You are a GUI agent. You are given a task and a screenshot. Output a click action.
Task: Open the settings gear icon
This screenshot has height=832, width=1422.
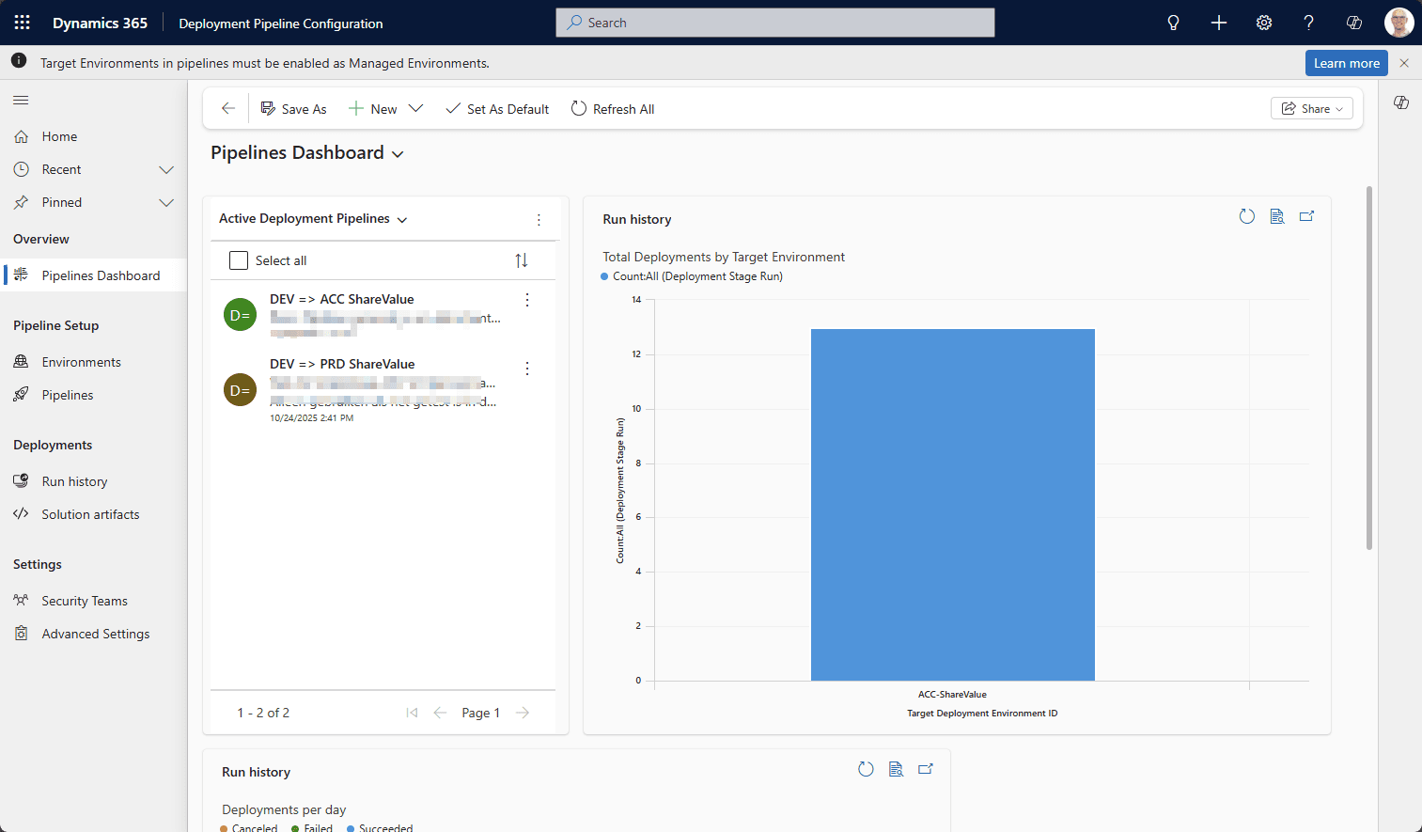coord(1264,23)
